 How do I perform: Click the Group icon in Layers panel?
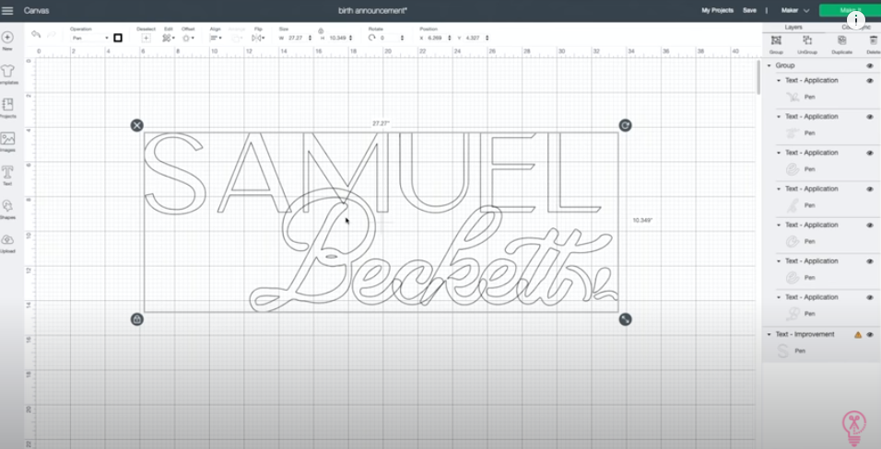[776, 40]
